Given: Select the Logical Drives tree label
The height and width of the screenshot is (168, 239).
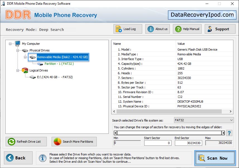Looking at the screenshot, I should point(38,70).
